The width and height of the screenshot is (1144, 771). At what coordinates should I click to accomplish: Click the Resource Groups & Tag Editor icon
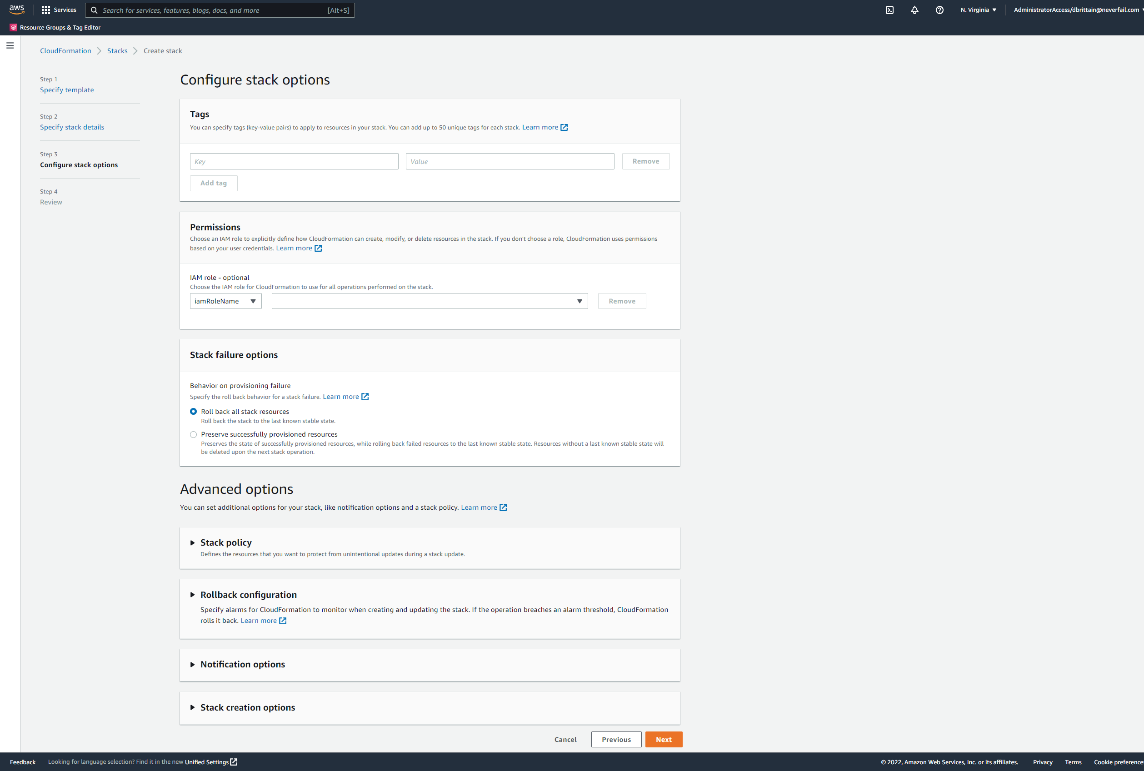tap(13, 27)
